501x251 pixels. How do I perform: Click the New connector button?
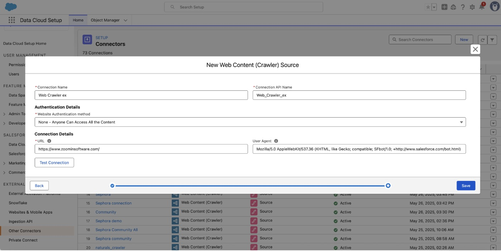[464, 40]
